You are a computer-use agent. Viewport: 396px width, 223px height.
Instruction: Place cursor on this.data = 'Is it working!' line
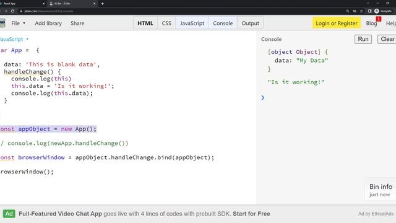(x=62, y=86)
